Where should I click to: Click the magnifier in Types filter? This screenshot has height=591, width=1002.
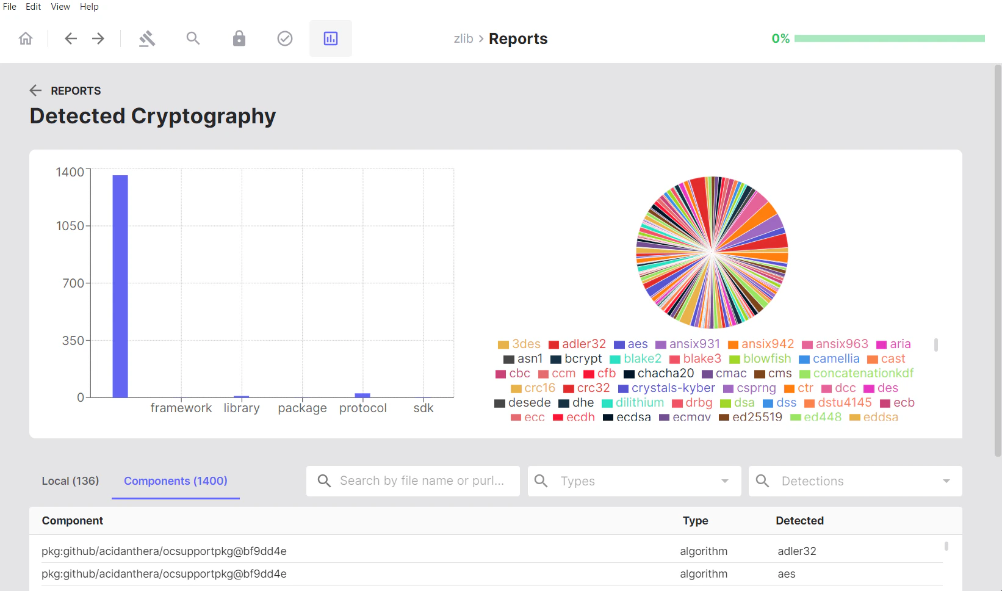point(541,481)
